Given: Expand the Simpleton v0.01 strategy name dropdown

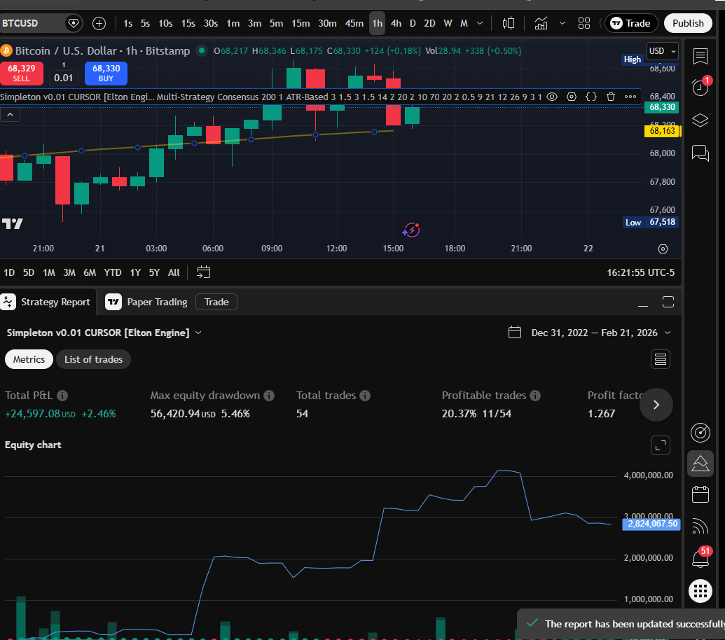Looking at the screenshot, I should (x=198, y=333).
